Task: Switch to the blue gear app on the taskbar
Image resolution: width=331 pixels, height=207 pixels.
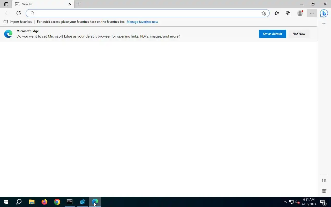Action: tap(82, 202)
